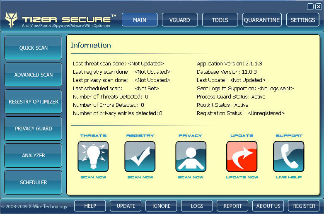The image size is (324, 214).
Task: Select the Scheduler sidebar button
Action: (x=33, y=183)
